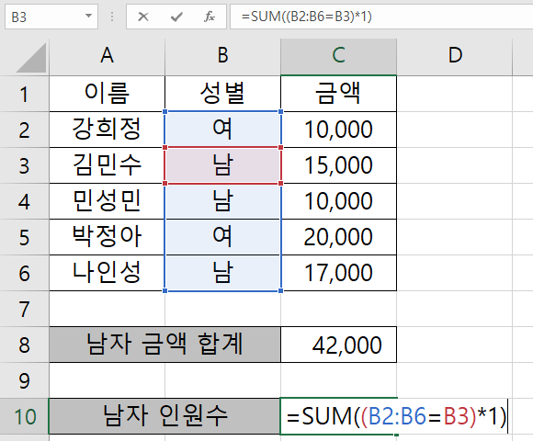The image size is (533, 441).
Task: Select the 15,000 amount cell
Action: coord(338,165)
